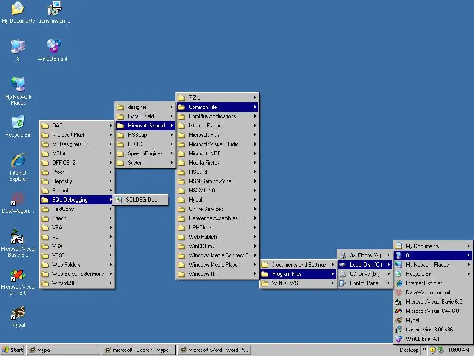The height and width of the screenshot is (356, 474).
Task: Open transmission installer desktop icon
Action: click(54, 13)
